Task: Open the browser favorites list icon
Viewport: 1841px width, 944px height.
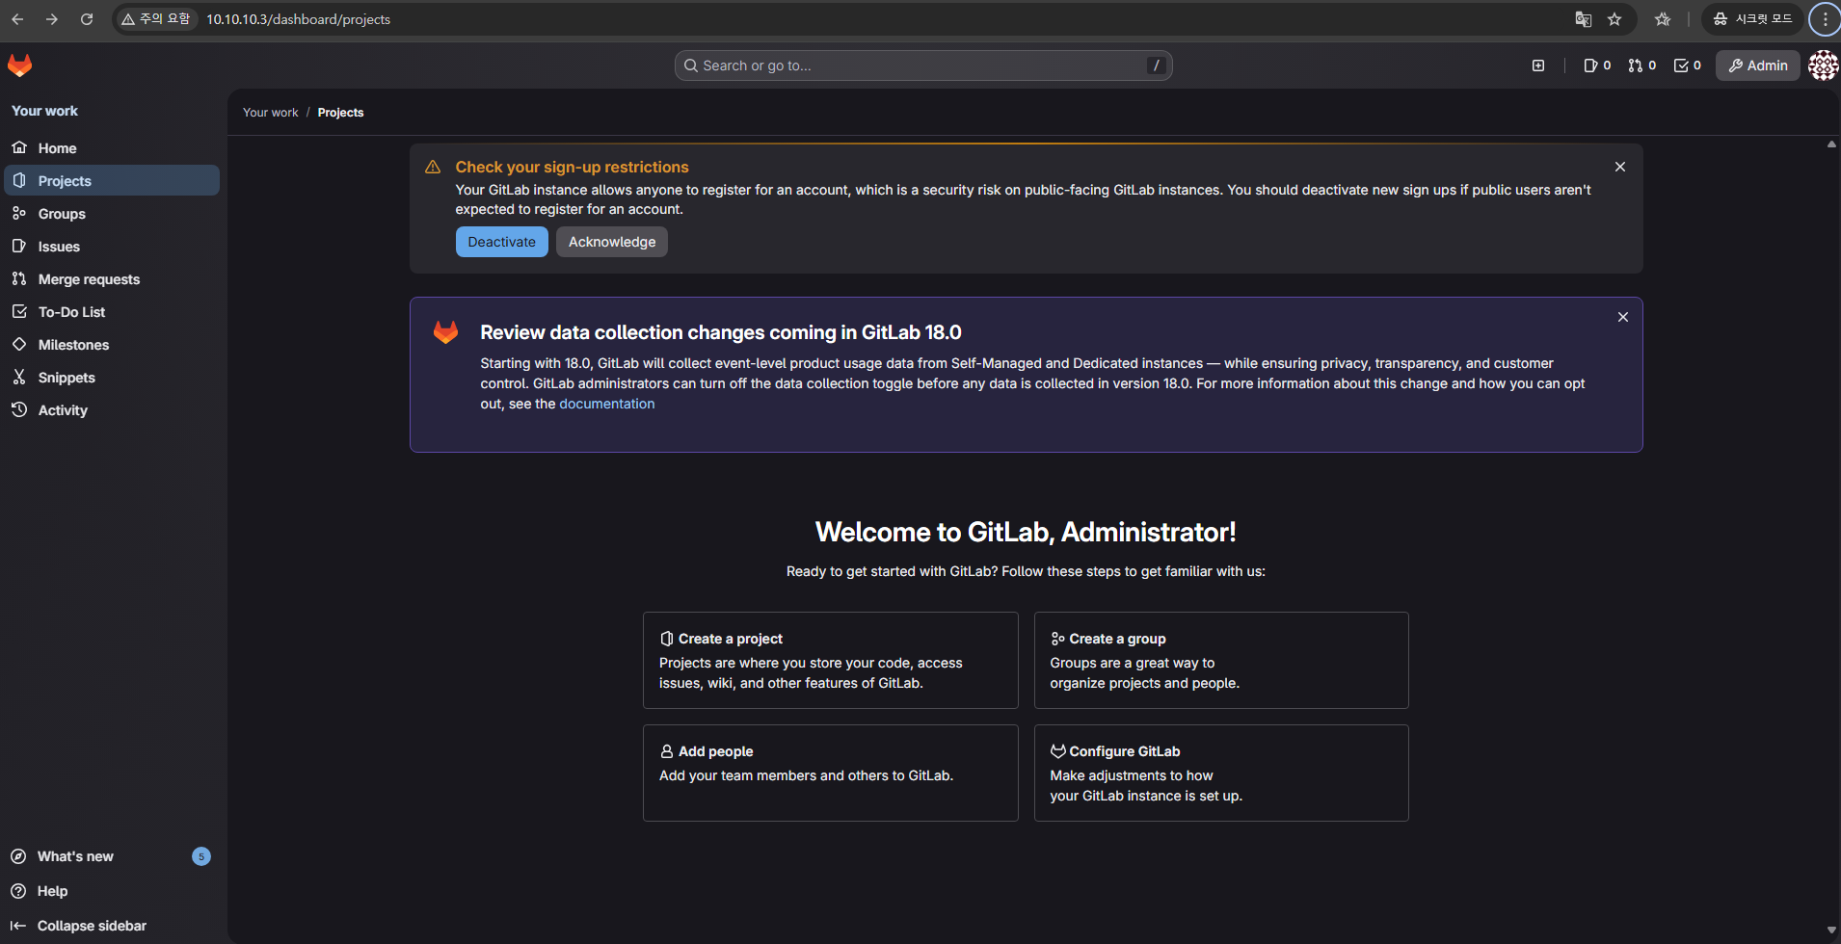Action: click(1663, 19)
